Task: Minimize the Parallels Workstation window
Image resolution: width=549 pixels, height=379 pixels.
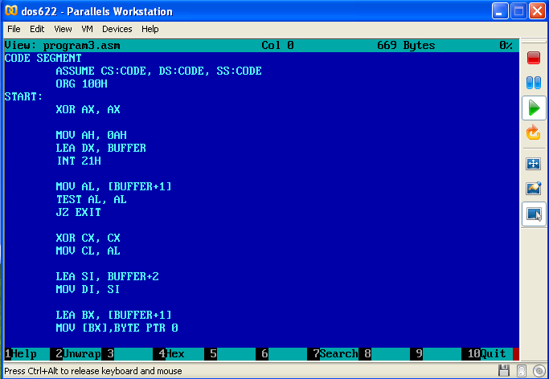Action: point(500,11)
